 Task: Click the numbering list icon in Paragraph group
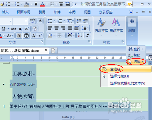tap(60, 21)
